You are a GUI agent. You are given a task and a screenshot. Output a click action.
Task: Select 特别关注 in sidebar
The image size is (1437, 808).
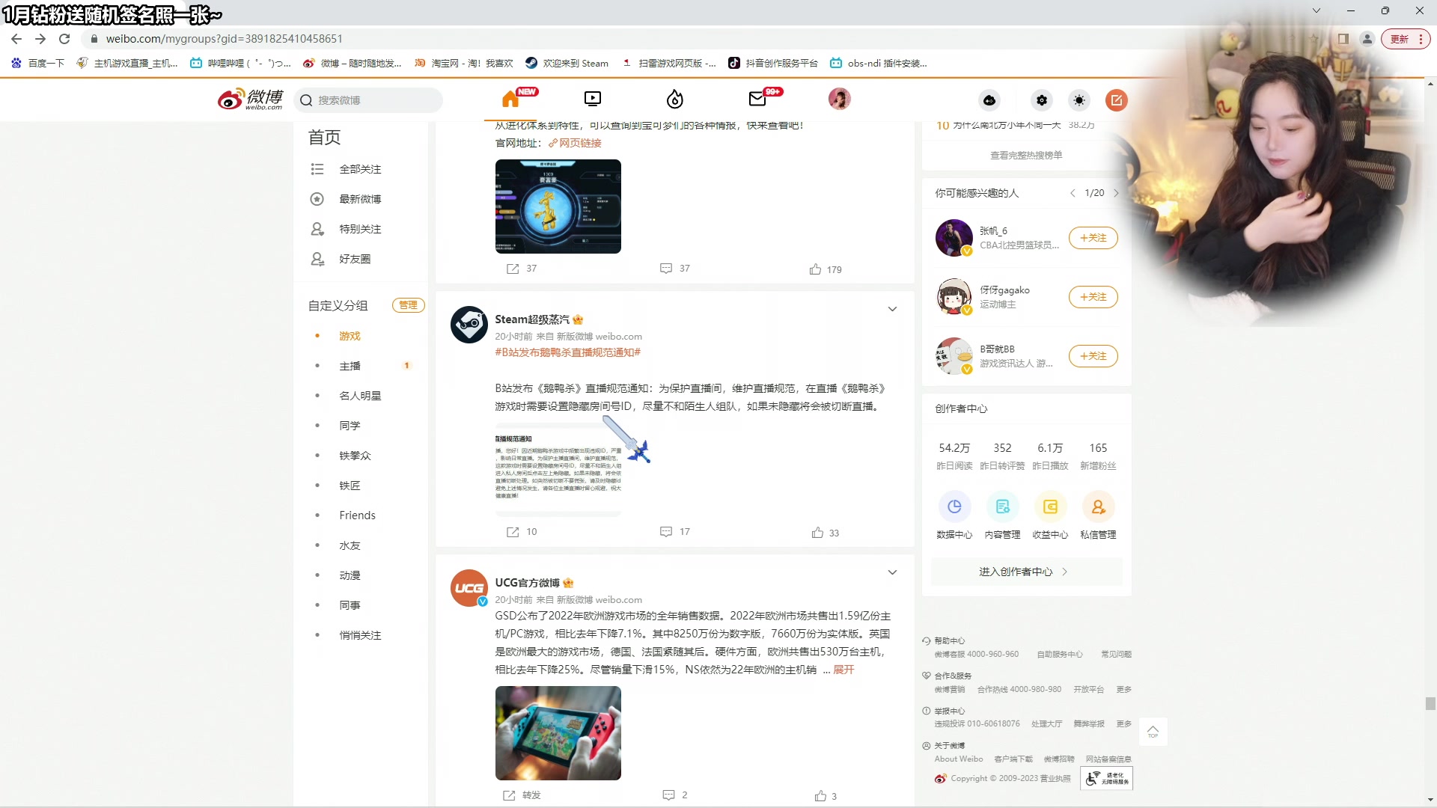[360, 229]
